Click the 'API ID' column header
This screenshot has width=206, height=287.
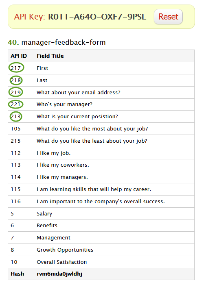pos(19,56)
